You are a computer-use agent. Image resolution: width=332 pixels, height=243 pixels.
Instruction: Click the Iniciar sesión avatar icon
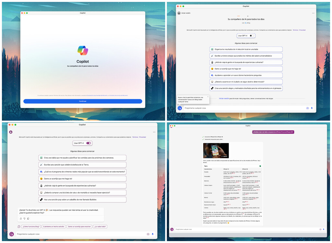click(x=178, y=13)
